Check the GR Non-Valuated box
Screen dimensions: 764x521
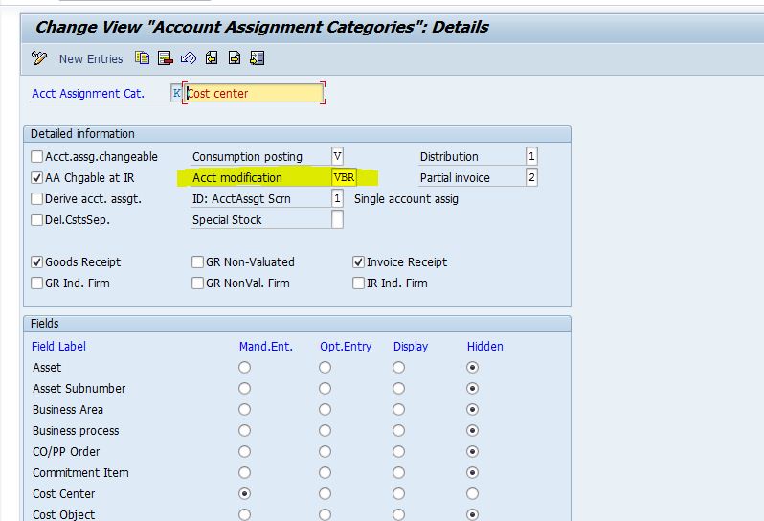(x=197, y=261)
